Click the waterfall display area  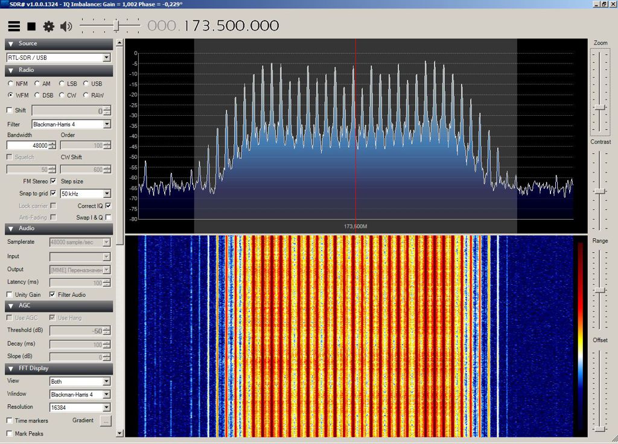[356, 336]
